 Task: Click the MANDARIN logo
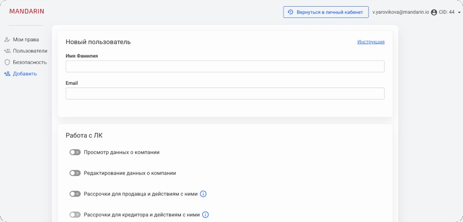click(26, 11)
